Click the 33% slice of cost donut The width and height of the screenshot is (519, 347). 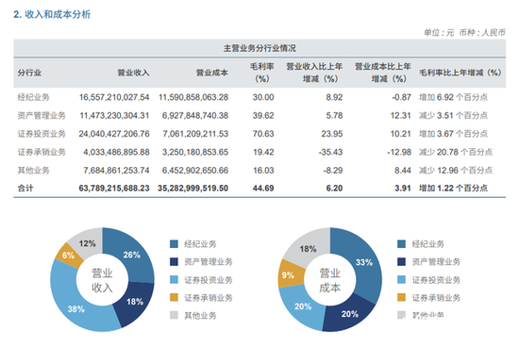point(364,262)
